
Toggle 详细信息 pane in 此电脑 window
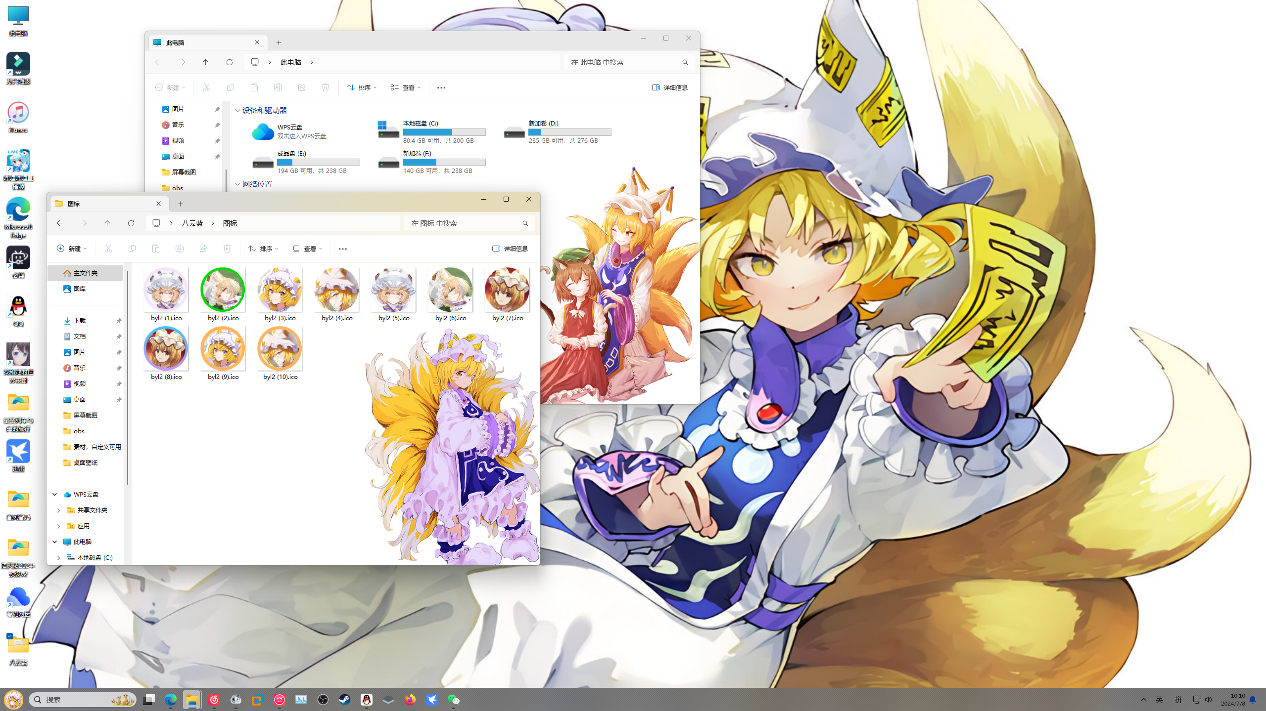point(669,87)
